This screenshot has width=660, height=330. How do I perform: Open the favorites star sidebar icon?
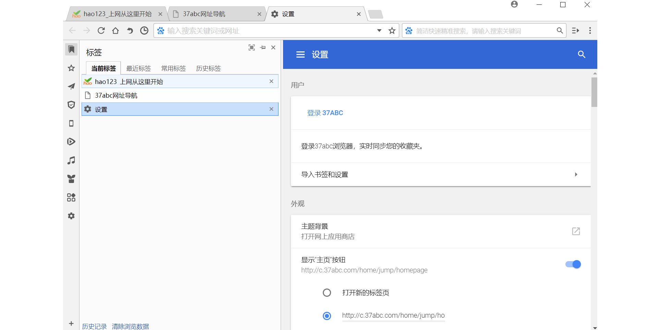tap(71, 68)
